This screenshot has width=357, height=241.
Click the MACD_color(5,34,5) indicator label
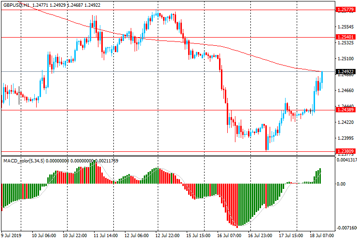(x=24, y=161)
